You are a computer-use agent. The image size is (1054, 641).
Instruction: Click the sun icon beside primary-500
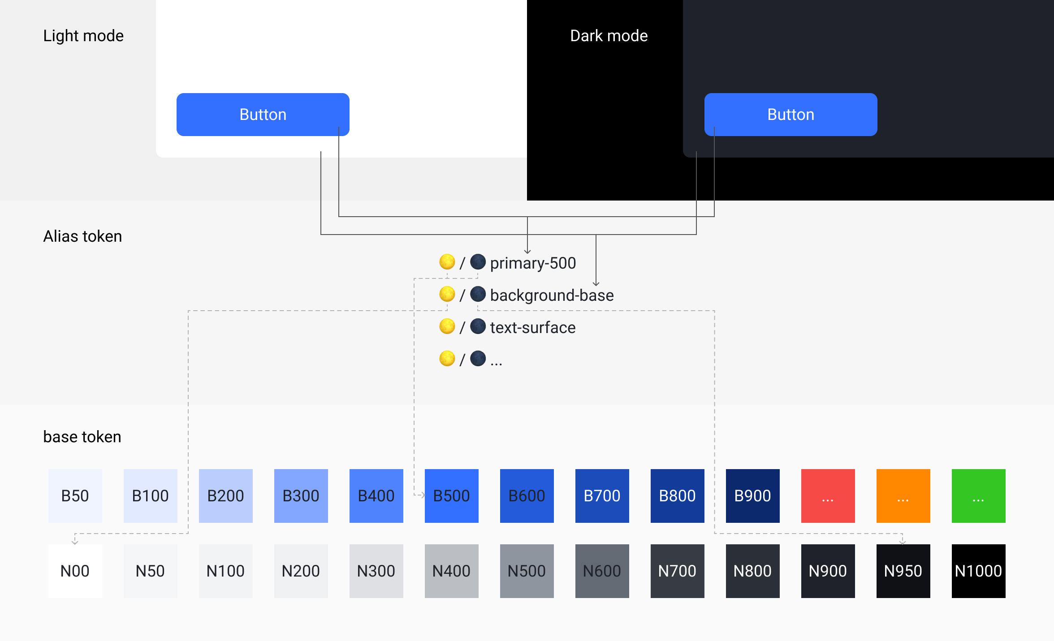[447, 262]
